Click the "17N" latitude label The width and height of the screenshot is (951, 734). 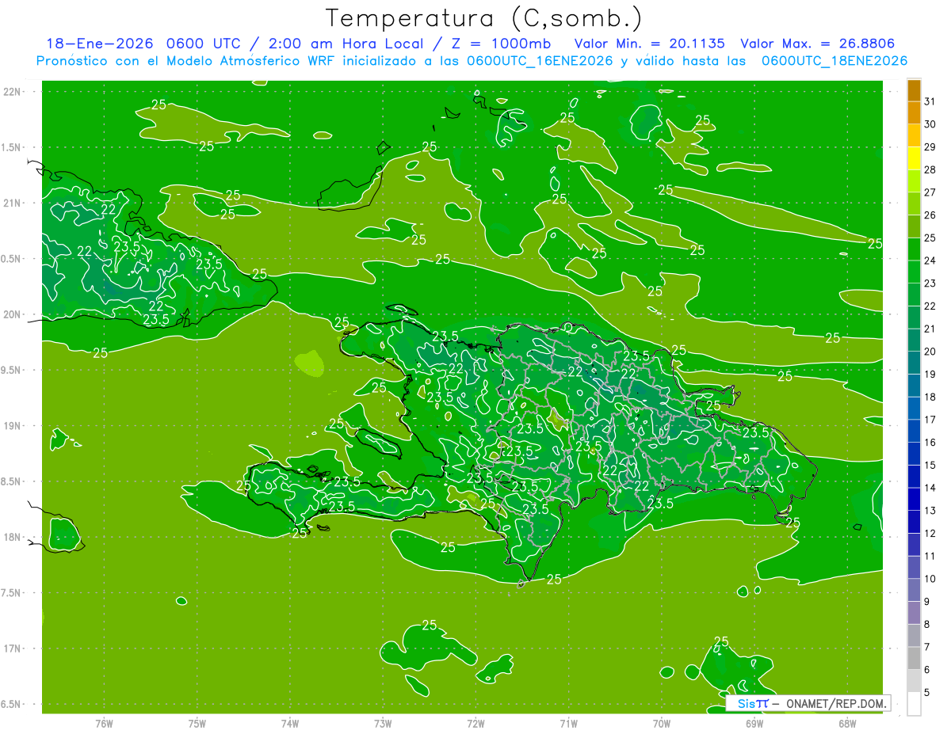12,648
